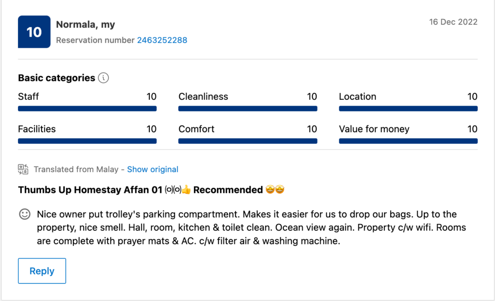Viewport: 495px width, 301px height.
Task: Click the Staff rating bar
Action: pyautogui.click(x=87, y=109)
